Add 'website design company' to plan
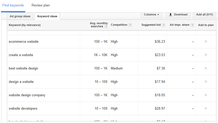Viewport: 218px width, 123px height. click(x=206, y=95)
